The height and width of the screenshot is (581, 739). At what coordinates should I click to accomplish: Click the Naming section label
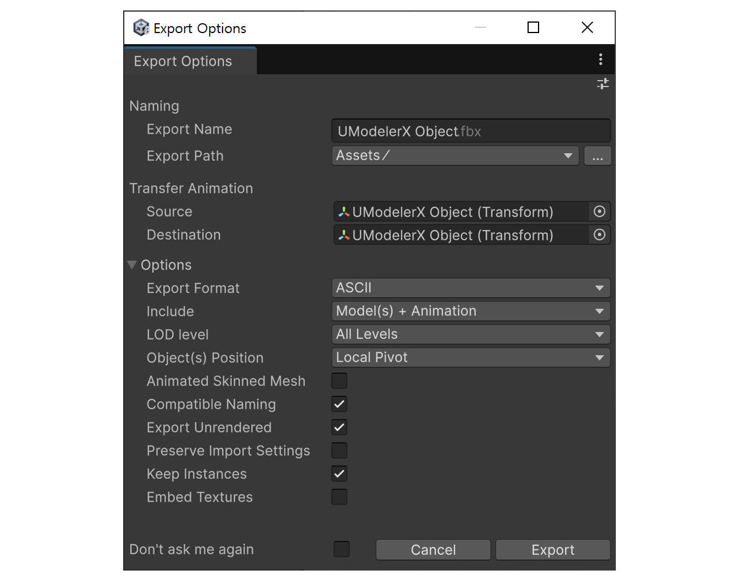(x=155, y=106)
